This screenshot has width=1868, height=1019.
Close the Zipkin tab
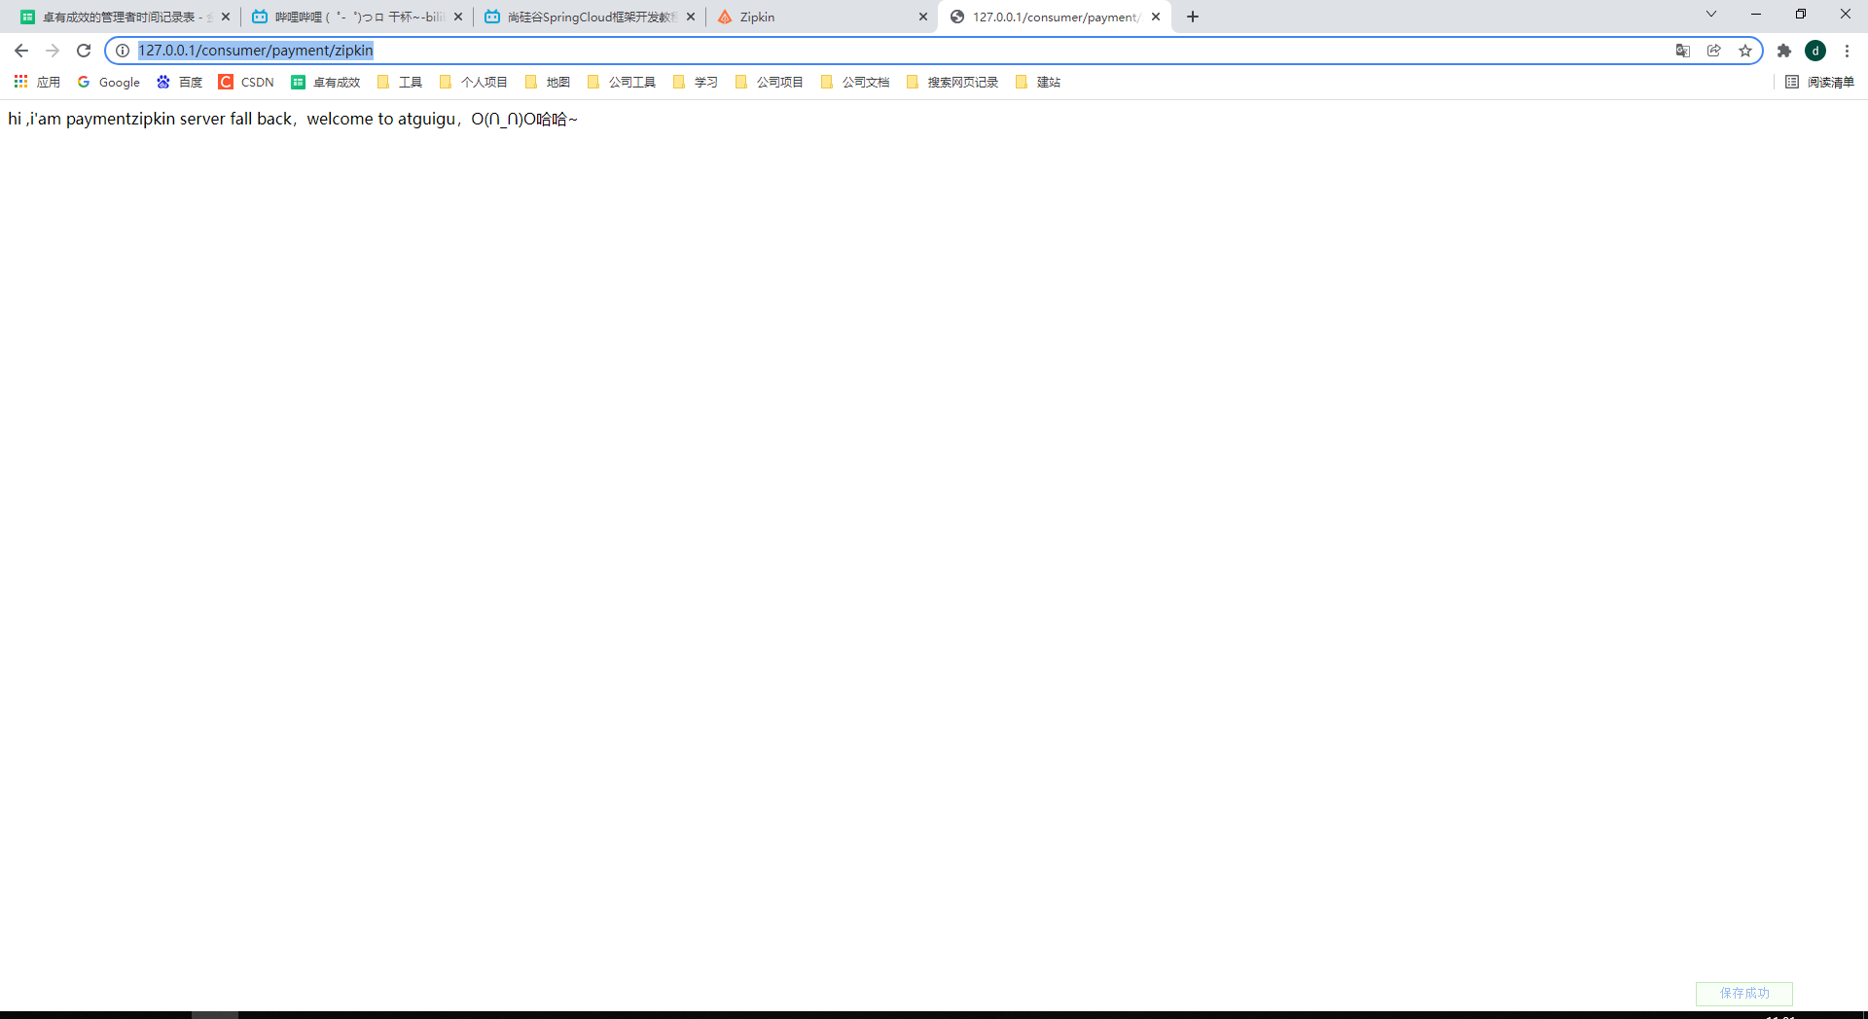[923, 17]
